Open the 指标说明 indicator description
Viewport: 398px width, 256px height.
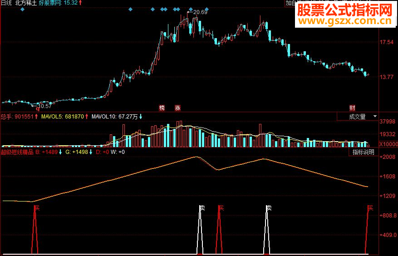click(x=363, y=152)
